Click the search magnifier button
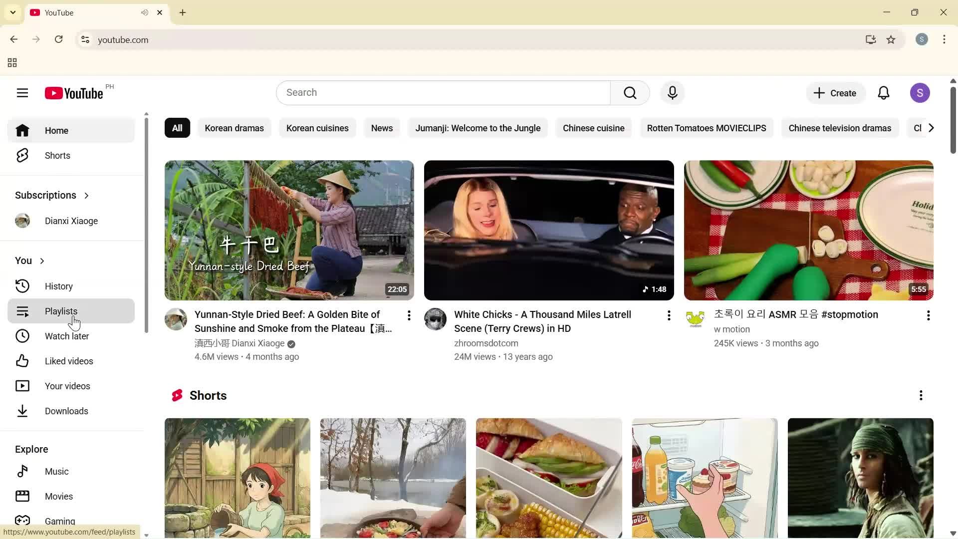The width and height of the screenshot is (958, 539). pyautogui.click(x=630, y=93)
